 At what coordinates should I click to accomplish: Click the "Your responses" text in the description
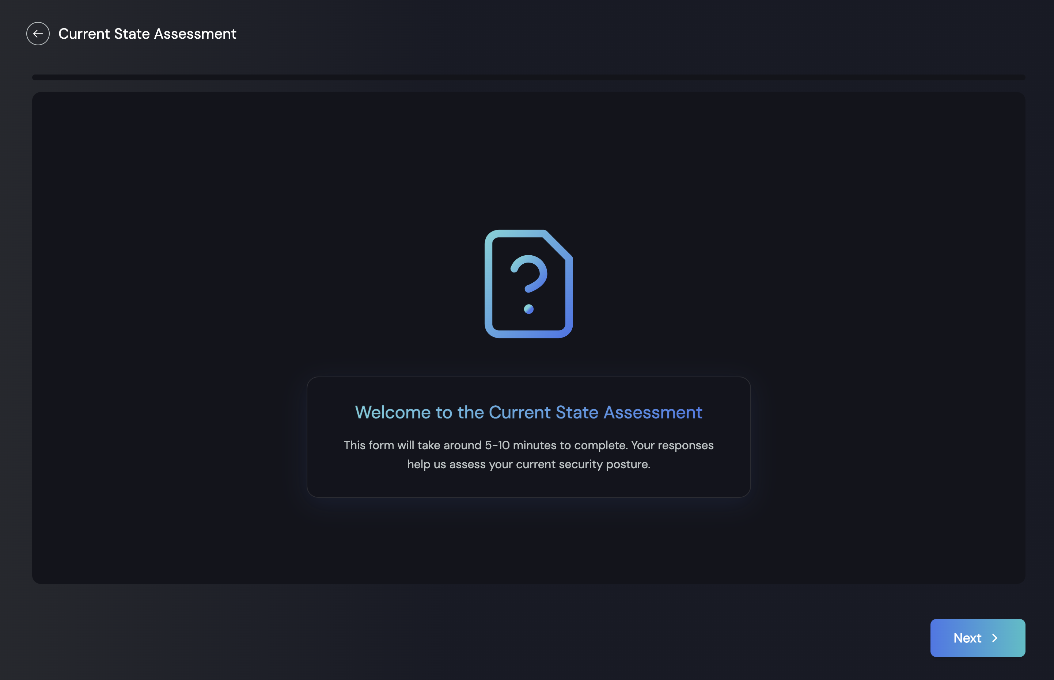pyautogui.click(x=672, y=445)
